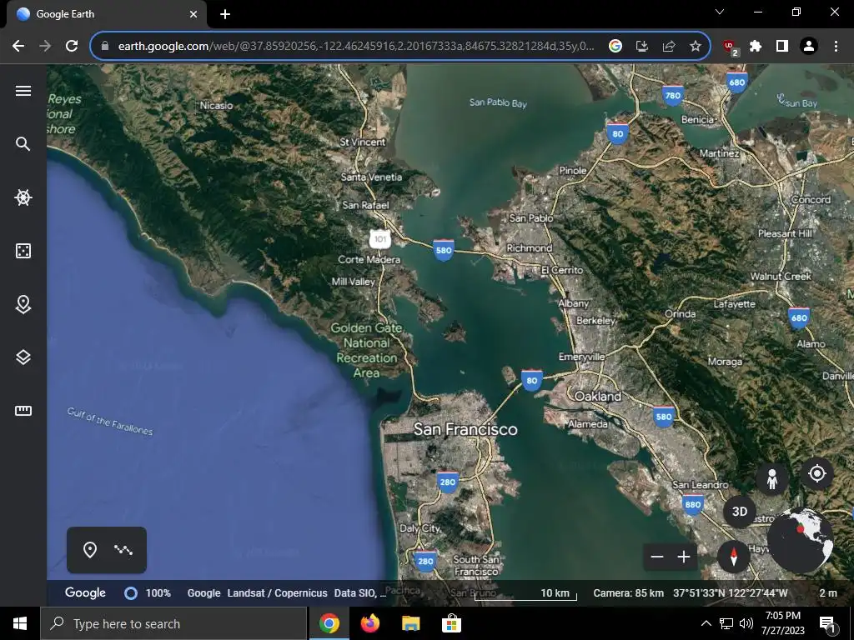Open tab search chevron dropdown
This screenshot has width=854, height=640.
(x=720, y=12)
